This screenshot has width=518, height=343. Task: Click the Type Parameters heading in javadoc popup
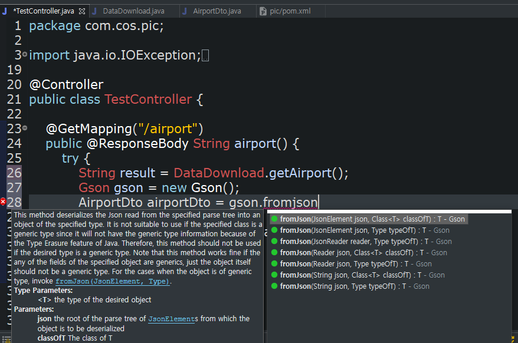43,291
